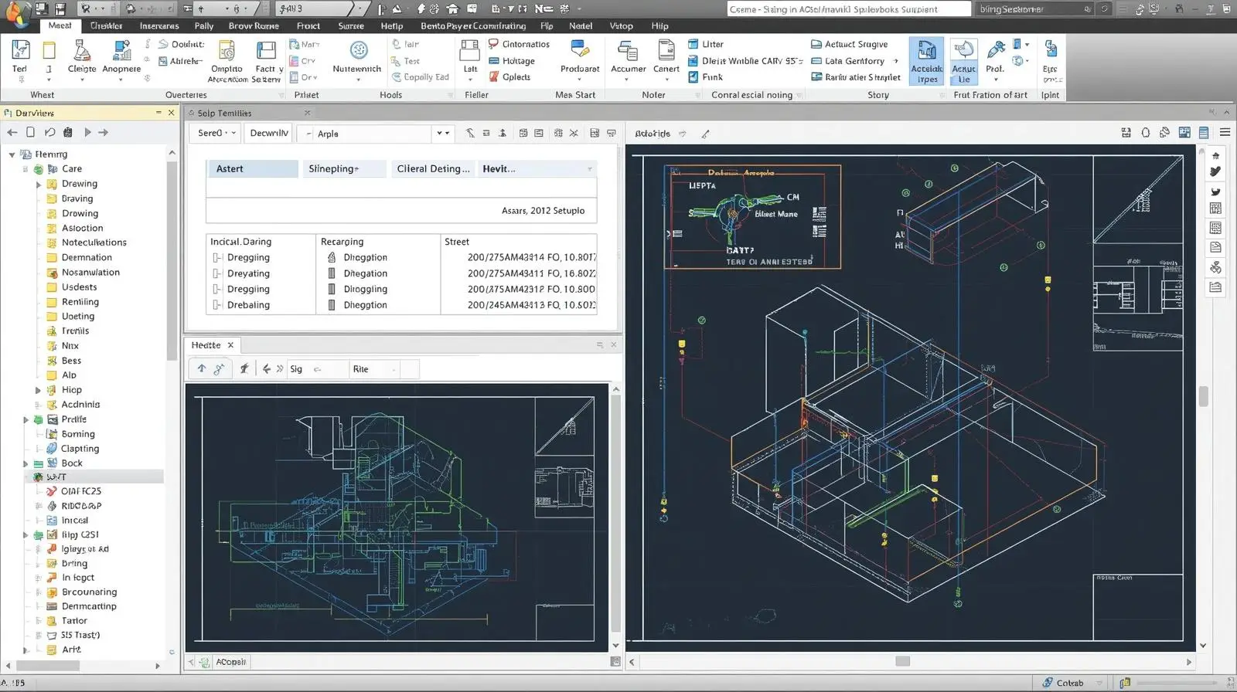Click the ACopail button at bottom
This screenshot has height=692, width=1237.
230,662
